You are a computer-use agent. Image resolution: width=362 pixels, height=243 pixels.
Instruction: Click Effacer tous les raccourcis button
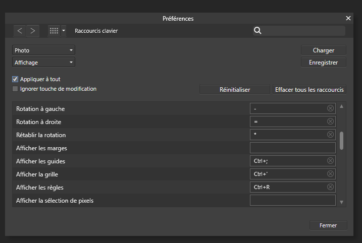click(x=309, y=90)
